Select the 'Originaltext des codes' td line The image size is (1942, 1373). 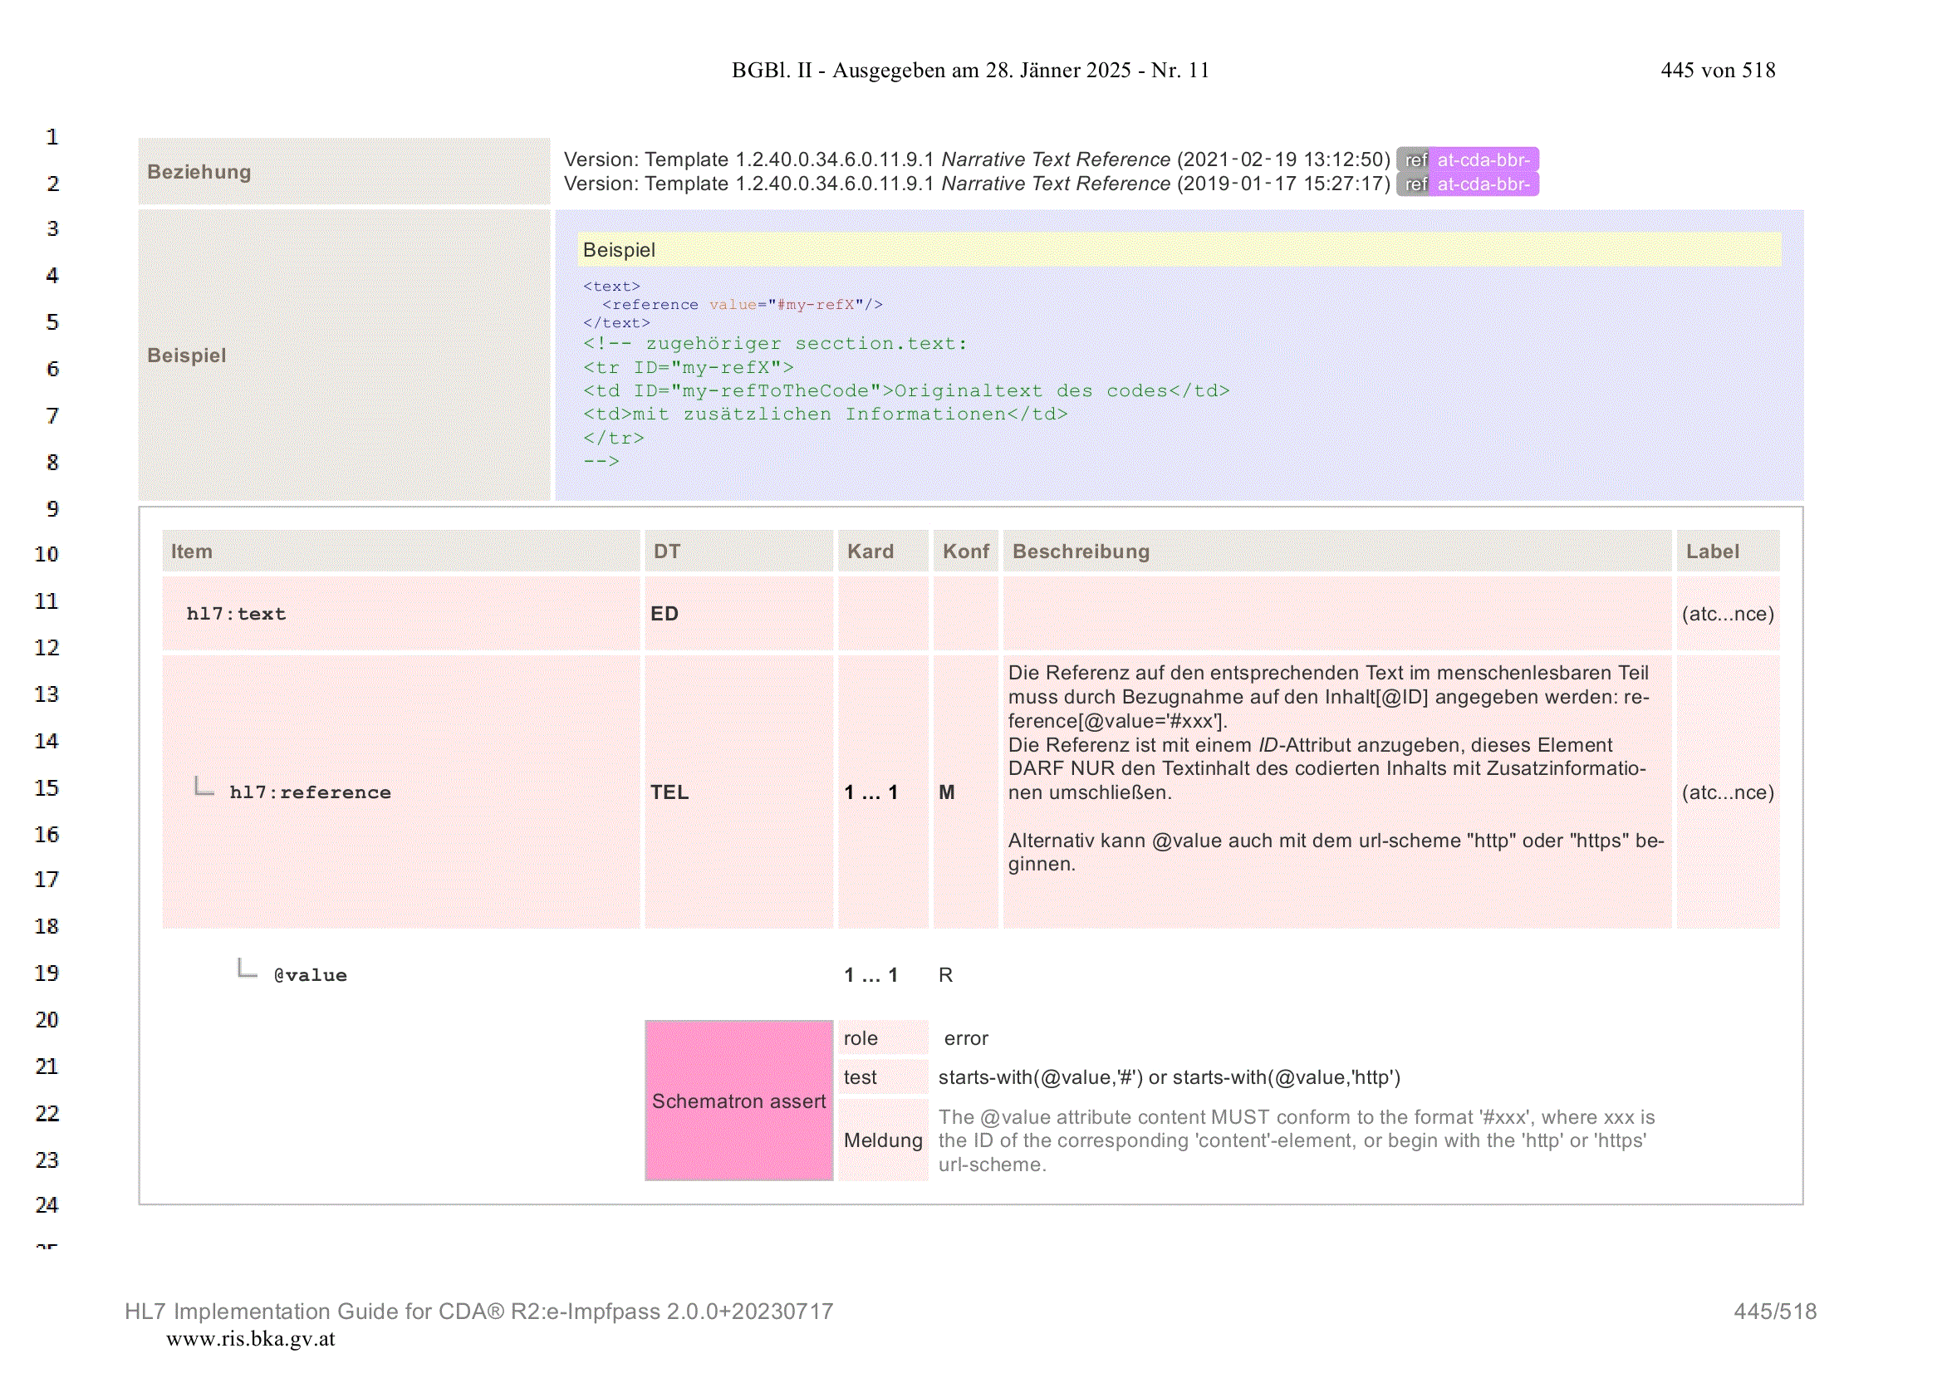(906, 391)
